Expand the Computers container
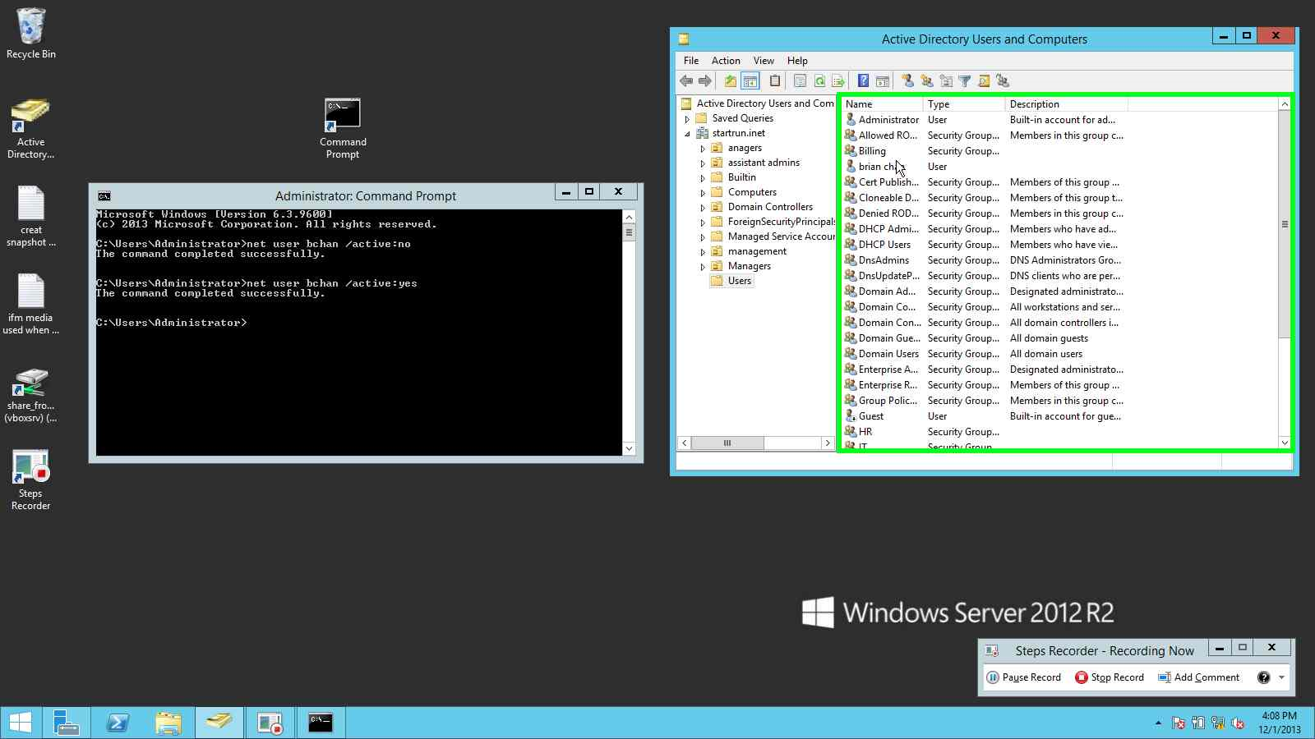Screen dimensions: 1315x739 click(x=703, y=191)
